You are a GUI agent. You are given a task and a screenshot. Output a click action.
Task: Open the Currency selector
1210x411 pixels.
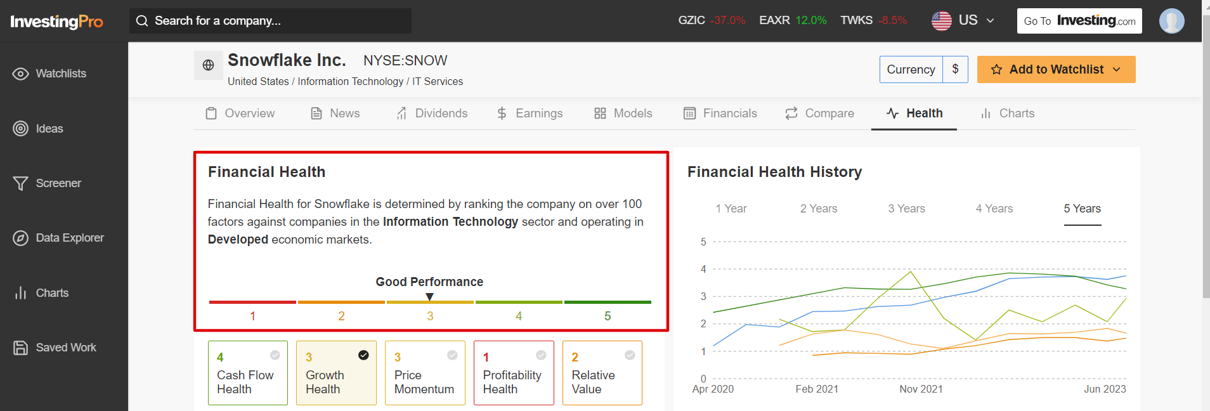click(911, 69)
